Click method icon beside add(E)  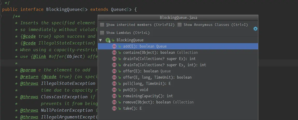(114, 46)
